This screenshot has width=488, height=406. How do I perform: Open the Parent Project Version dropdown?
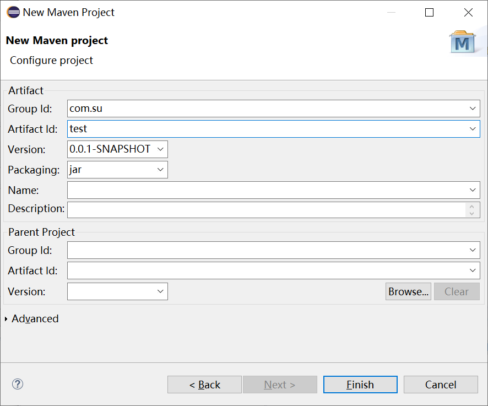[160, 291]
